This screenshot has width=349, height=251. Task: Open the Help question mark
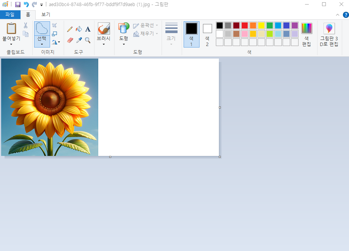pos(346,15)
